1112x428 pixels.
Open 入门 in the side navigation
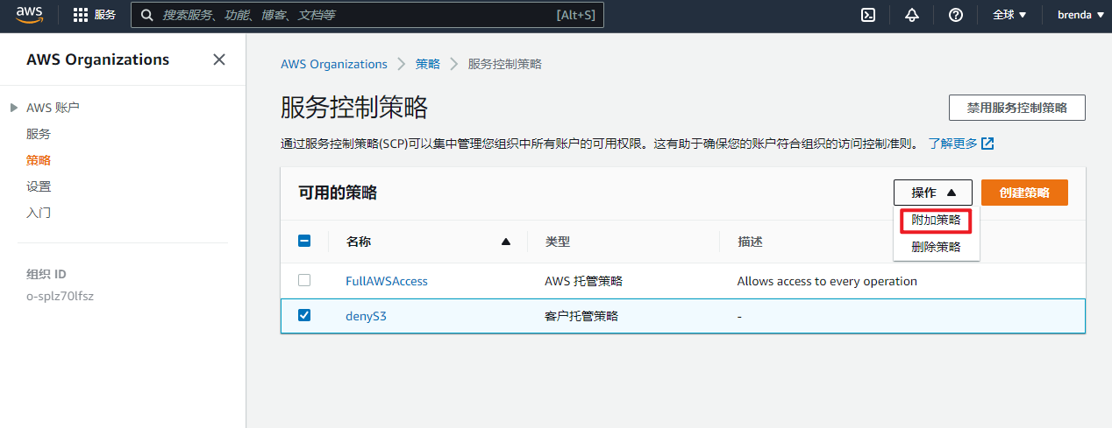(x=39, y=213)
